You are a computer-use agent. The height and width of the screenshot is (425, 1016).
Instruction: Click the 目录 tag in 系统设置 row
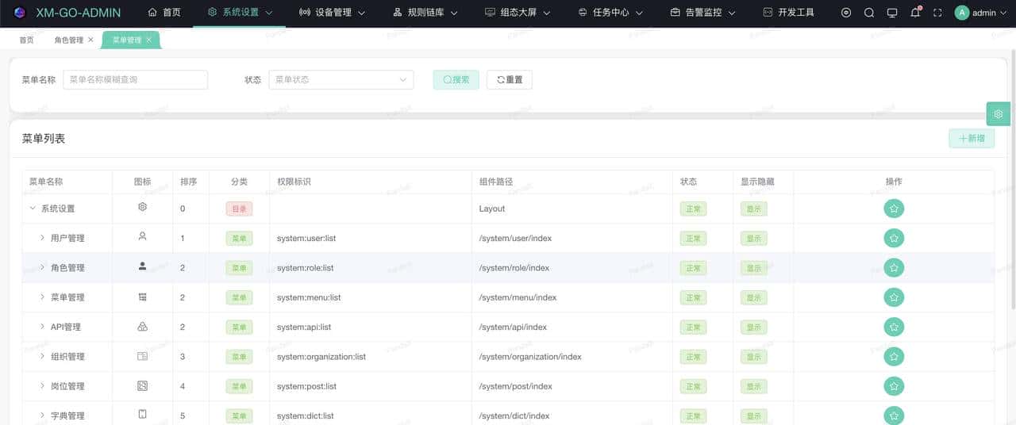click(239, 209)
